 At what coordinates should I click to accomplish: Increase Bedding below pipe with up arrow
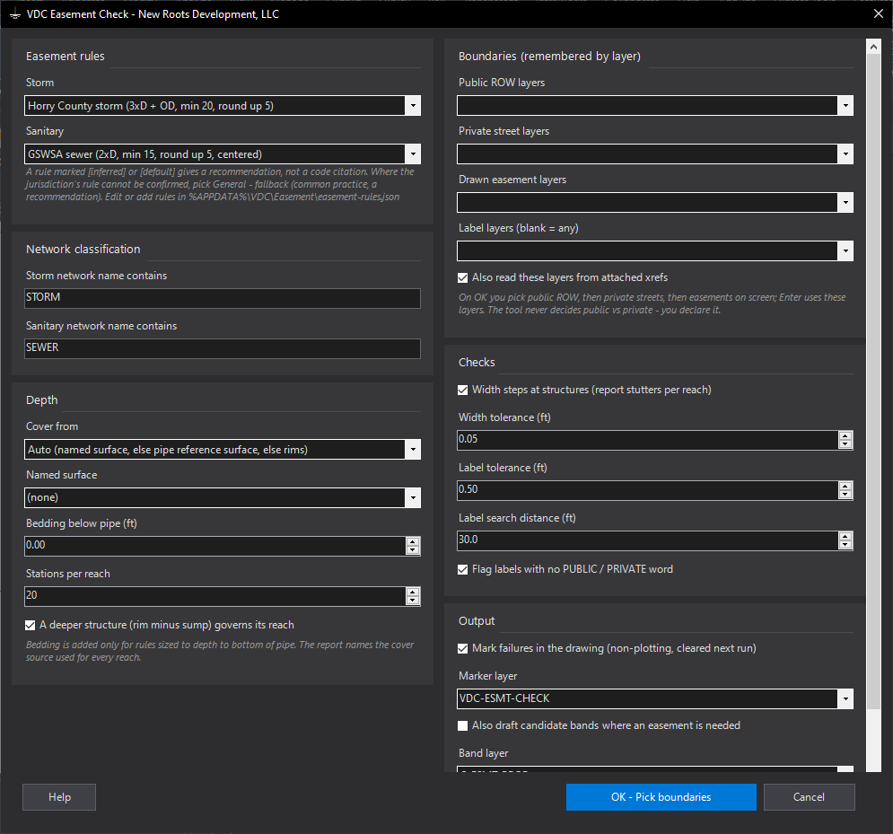point(413,541)
